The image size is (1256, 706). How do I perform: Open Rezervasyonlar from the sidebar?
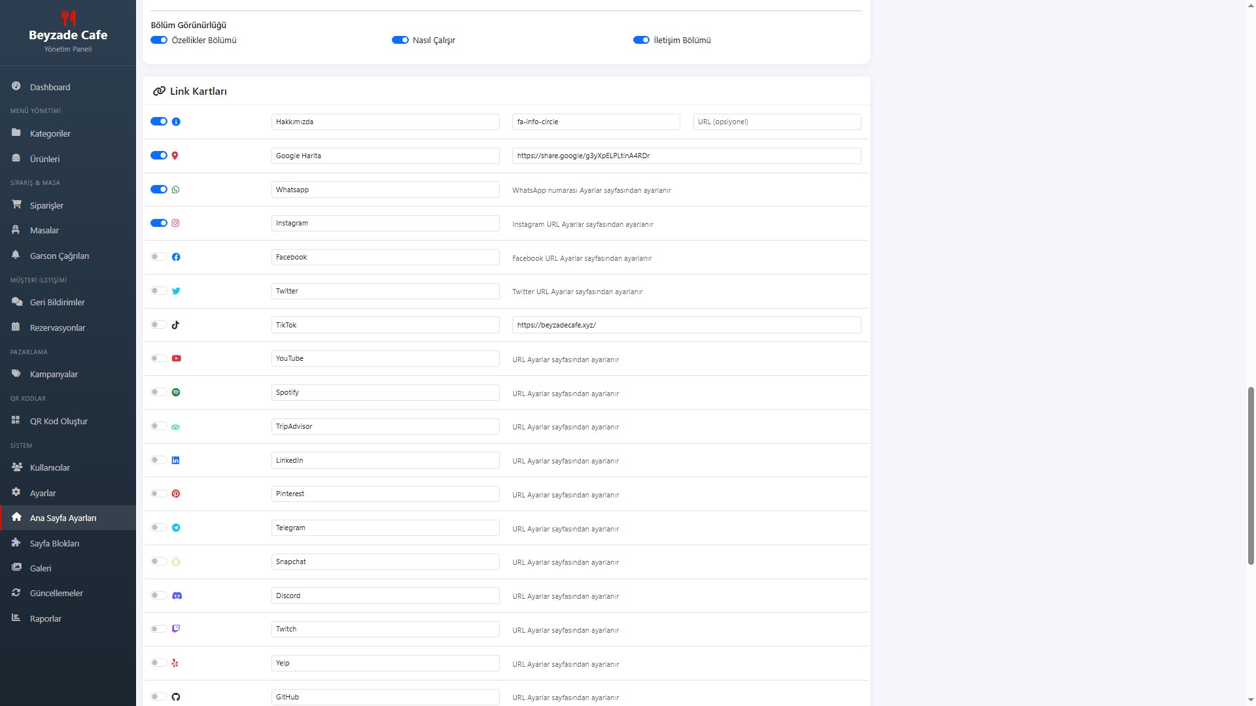(x=58, y=328)
